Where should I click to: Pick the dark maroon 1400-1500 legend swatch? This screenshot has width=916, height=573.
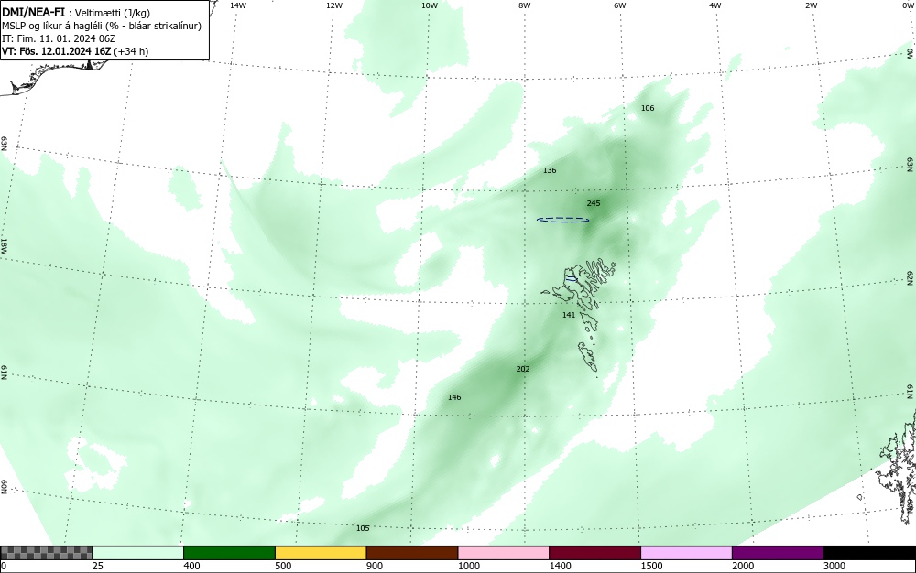click(x=594, y=553)
